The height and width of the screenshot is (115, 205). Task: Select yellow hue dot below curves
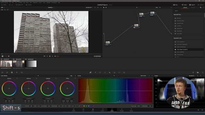pos(84,106)
